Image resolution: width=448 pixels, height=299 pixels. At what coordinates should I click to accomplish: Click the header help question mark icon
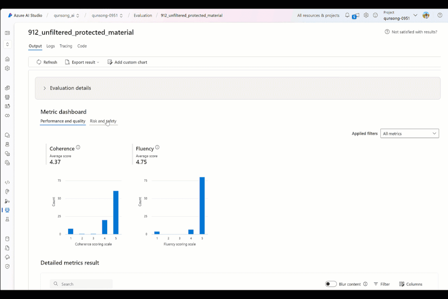(x=440, y=15)
